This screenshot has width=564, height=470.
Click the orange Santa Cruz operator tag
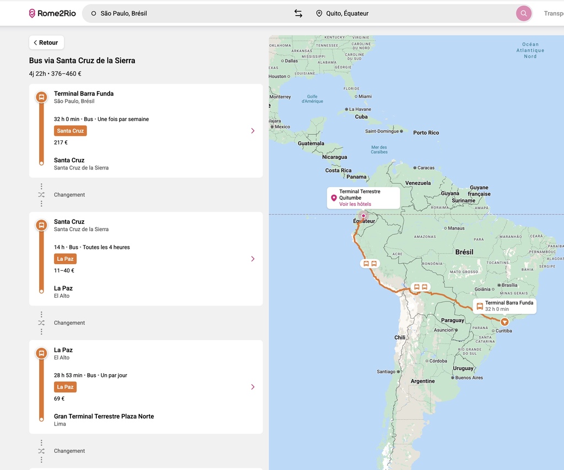coord(70,131)
